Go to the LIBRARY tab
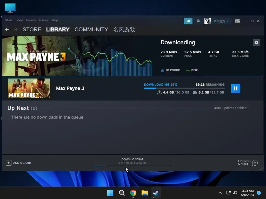Screen dimensions: 266x199 point(58,30)
